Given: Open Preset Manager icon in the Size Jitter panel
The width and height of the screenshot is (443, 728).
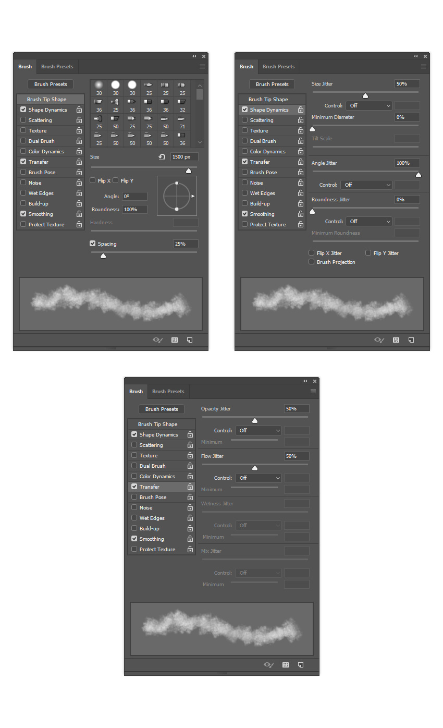Looking at the screenshot, I should pyautogui.click(x=396, y=340).
